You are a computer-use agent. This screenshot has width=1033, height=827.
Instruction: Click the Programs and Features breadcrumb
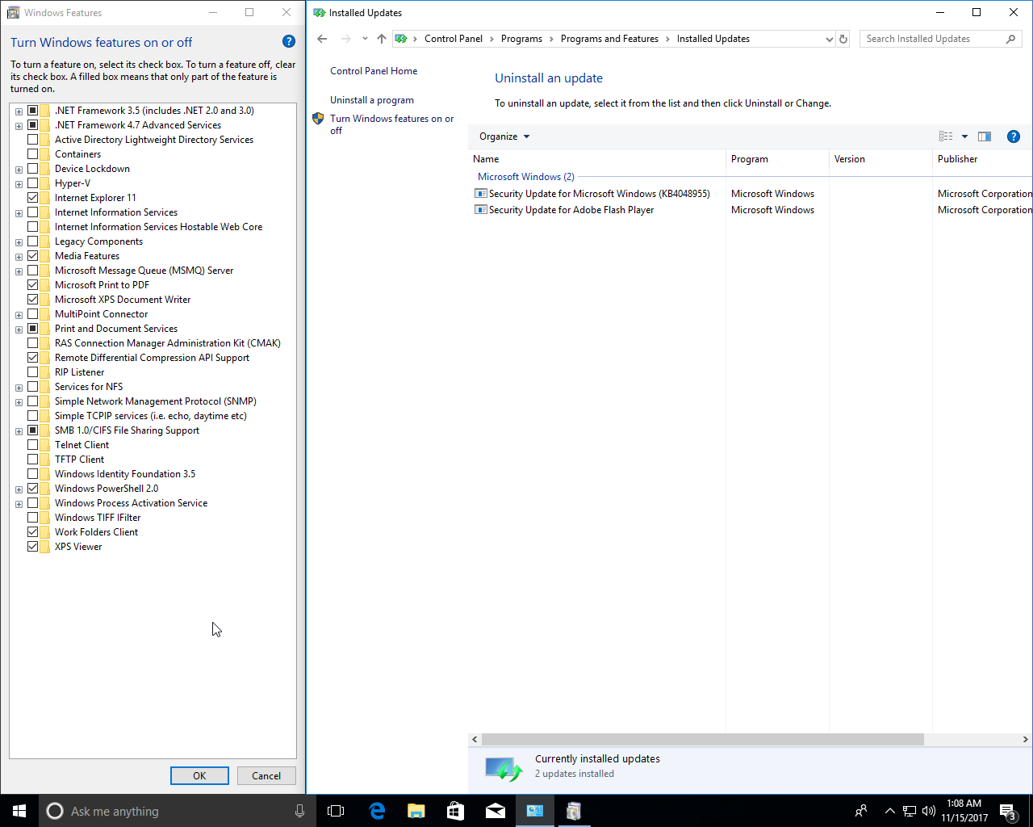609,39
